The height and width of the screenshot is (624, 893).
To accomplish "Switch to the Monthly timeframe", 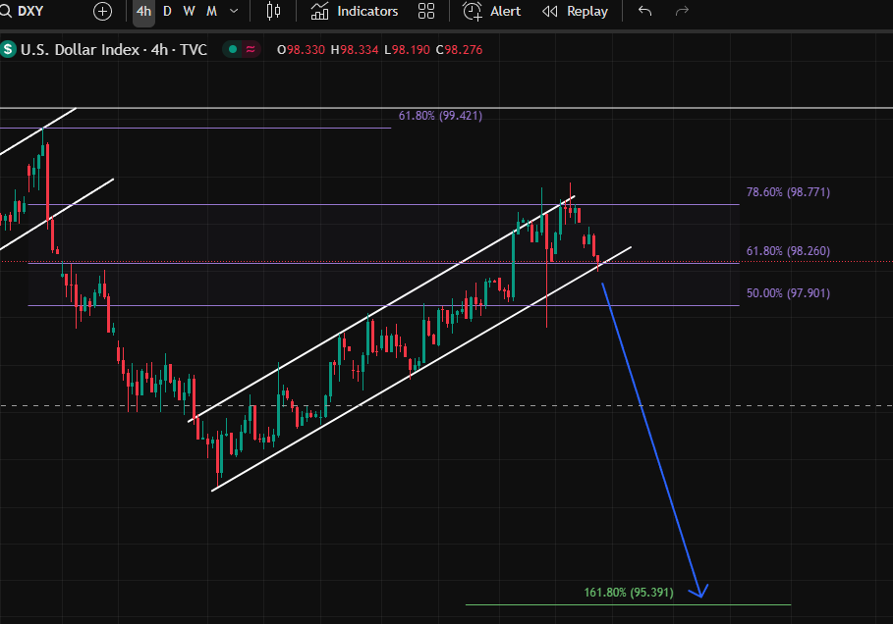I will 211,12.
